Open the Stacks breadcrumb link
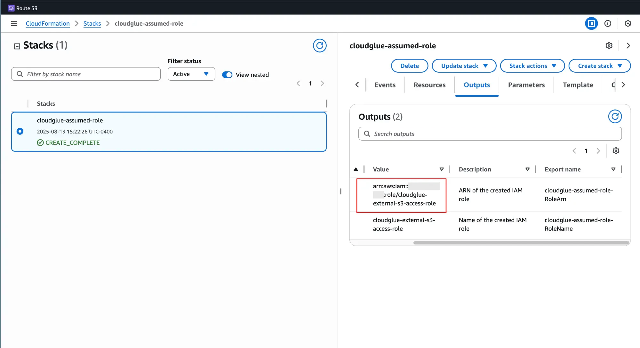640x348 pixels. [92, 23]
